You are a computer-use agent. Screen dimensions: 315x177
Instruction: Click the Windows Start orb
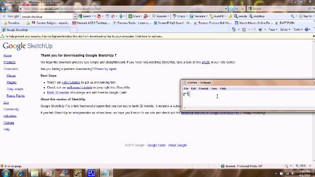tap(5, 173)
